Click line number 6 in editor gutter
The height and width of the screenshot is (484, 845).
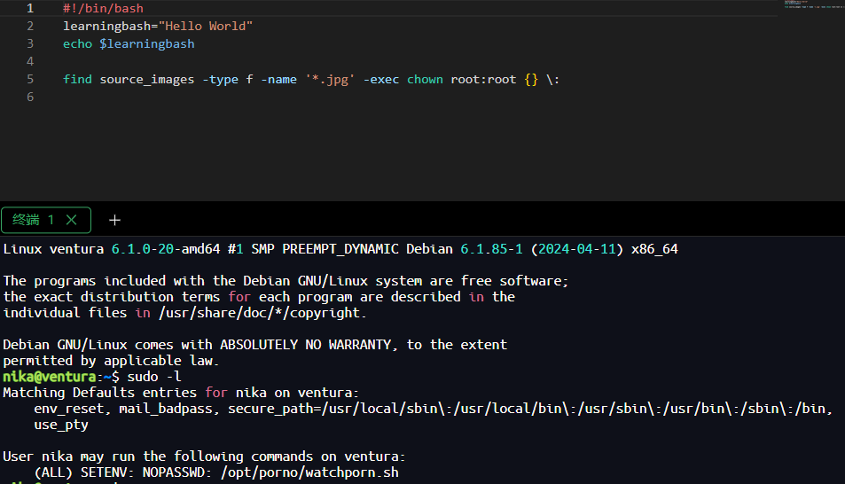click(x=30, y=97)
